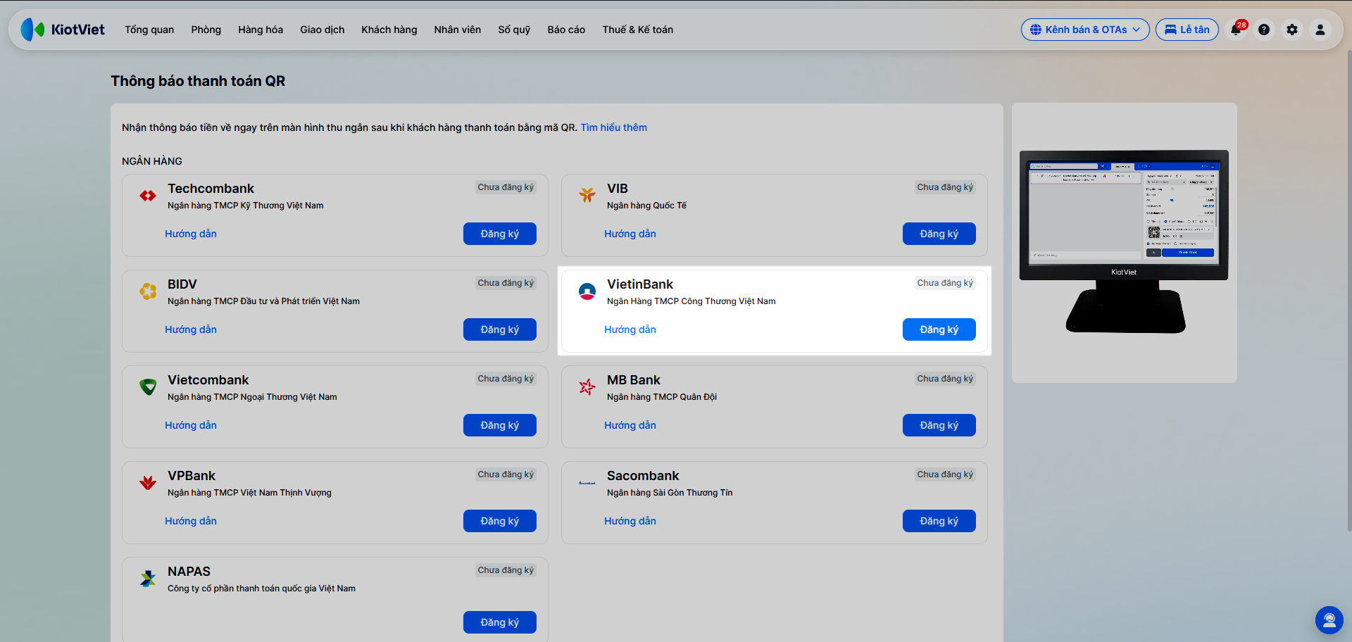Viewport: 1352px width, 642px height.
Task: Register Sacombank with Đăng ký
Action: click(x=939, y=521)
